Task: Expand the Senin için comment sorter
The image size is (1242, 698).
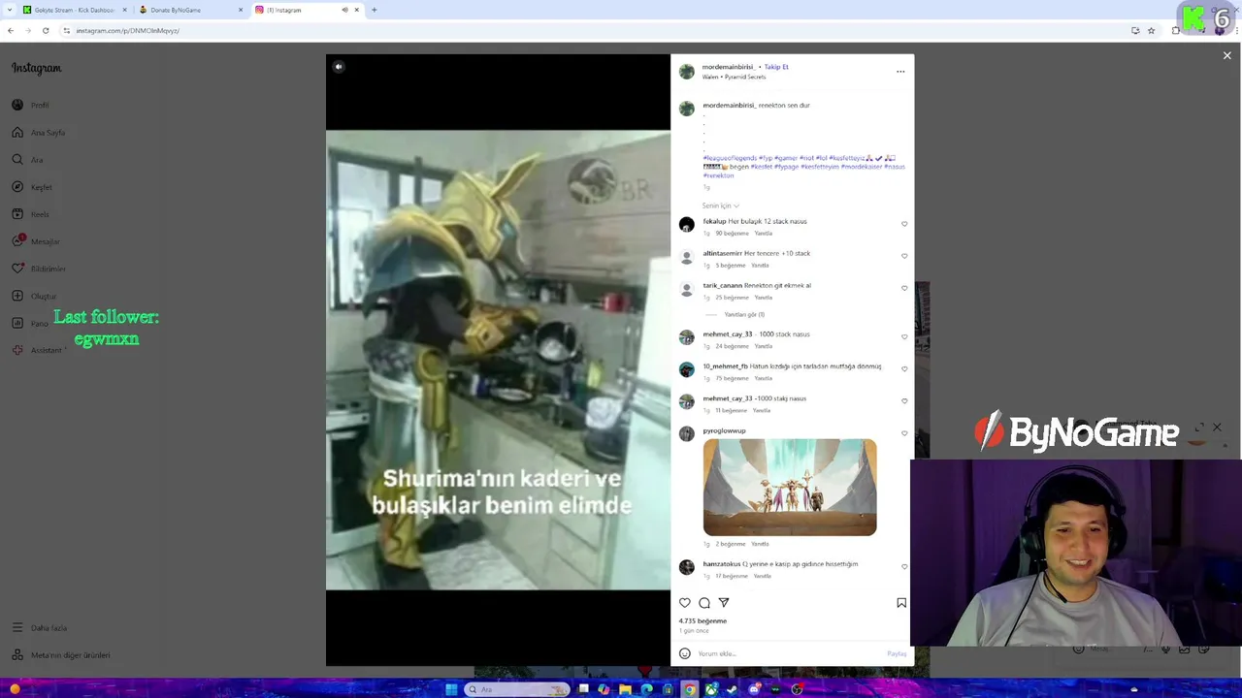Action: pos(721,206)
